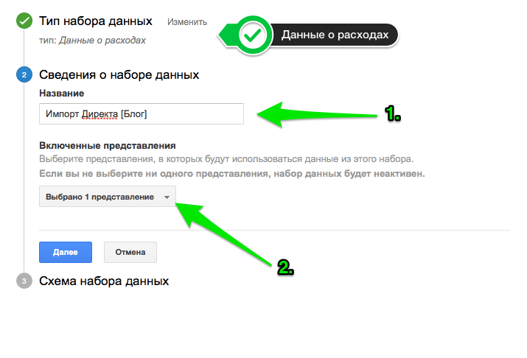Click the Сведения о наборе данных heading
527x358 pixels.
click(119, 74)
